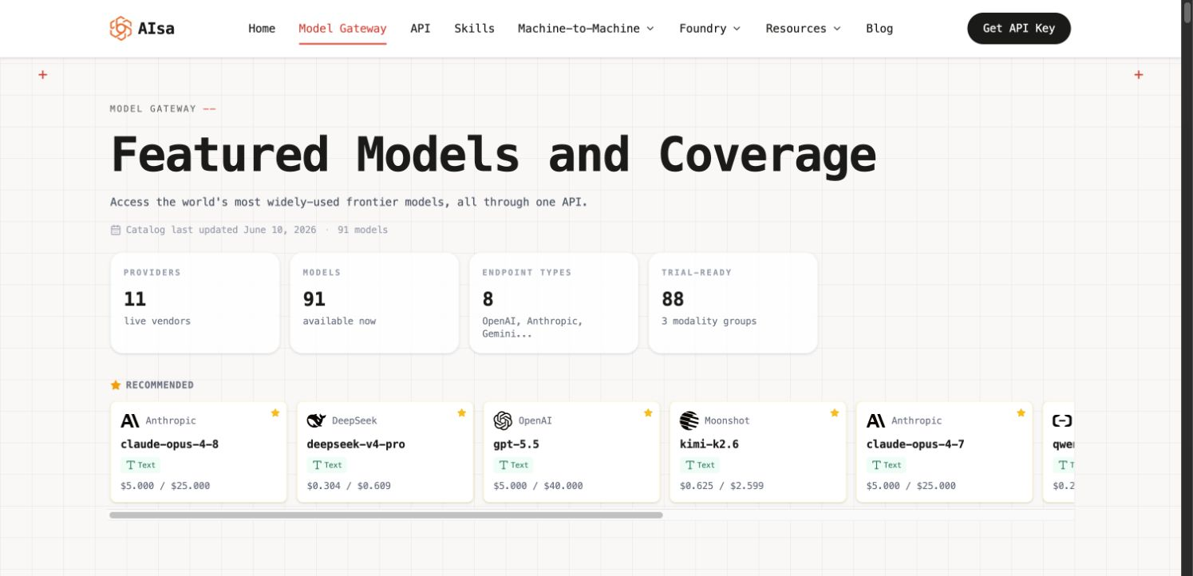The height and width of the screenshot is (576, 1193).
Task: Click the price $5.000 / $40.000
Action: tap(538, 486)
